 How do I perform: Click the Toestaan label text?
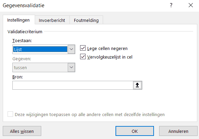click(22, 41)
